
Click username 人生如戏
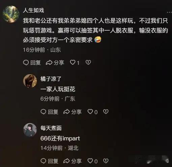click(33, 10)
